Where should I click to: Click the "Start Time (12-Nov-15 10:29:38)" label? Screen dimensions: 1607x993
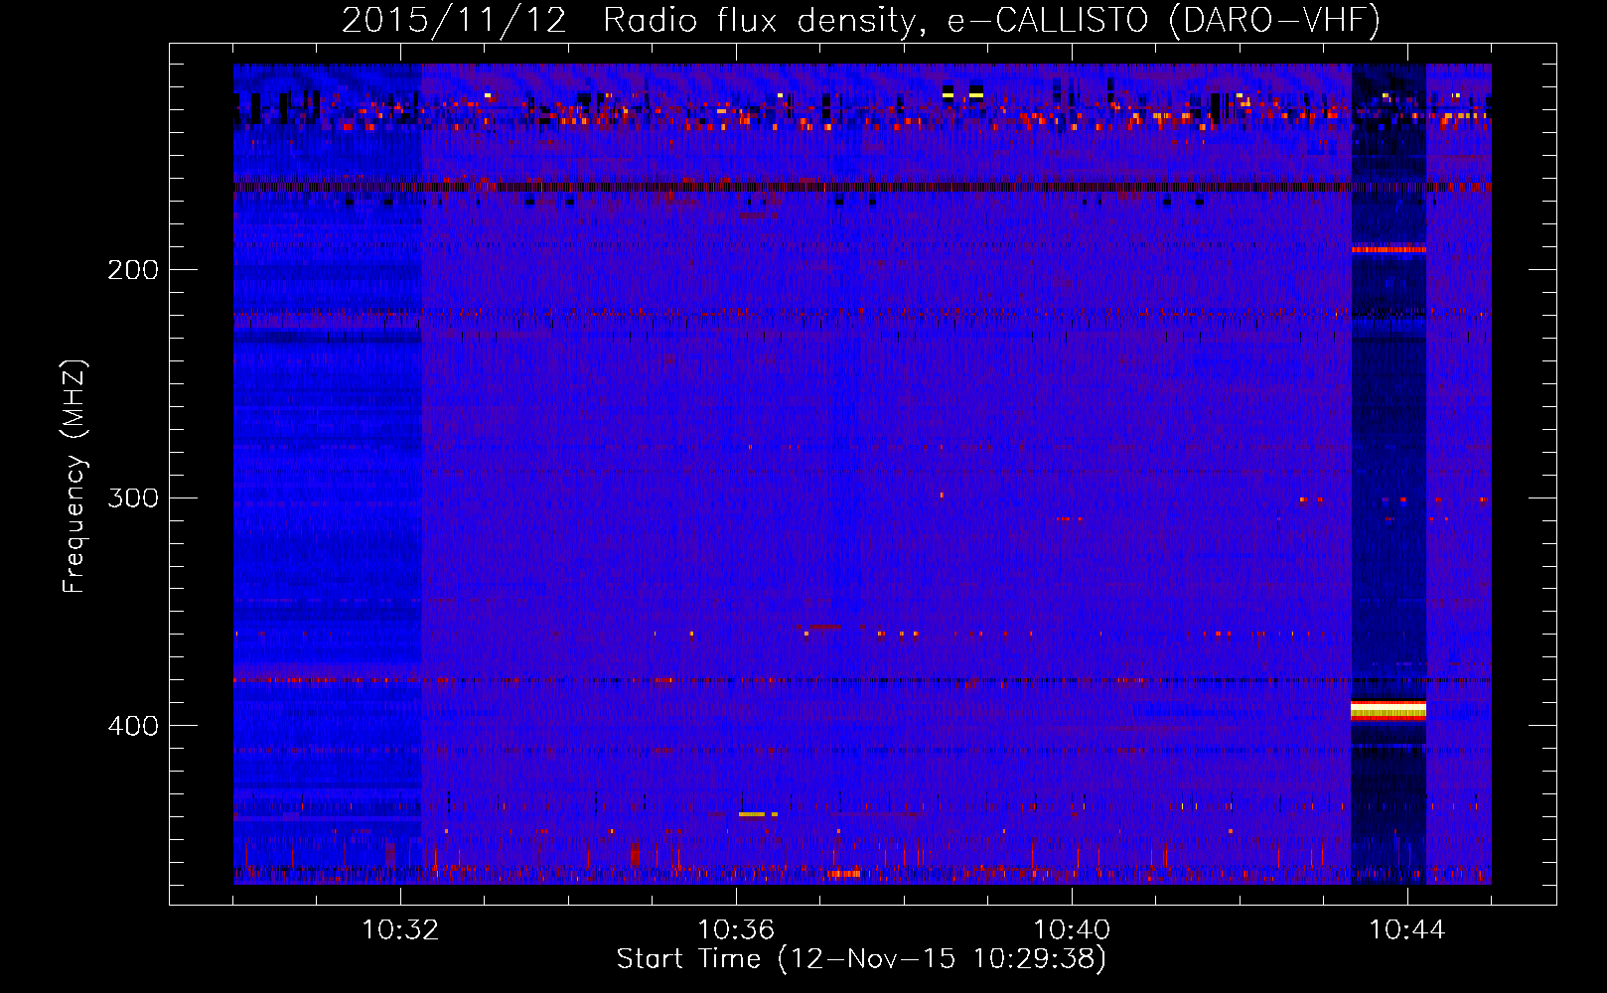pos(861,959)
